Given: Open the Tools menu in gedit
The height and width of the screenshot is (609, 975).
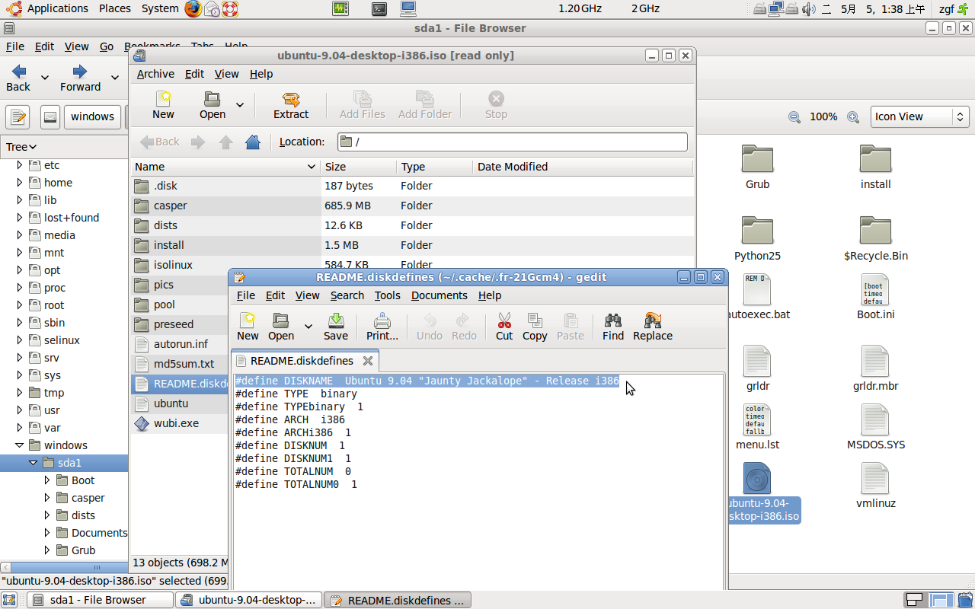Looking at the screenshot, I should pyautogui.click(x=387, y=295).
